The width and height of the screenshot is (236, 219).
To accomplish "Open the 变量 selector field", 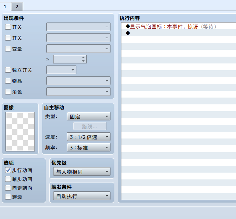I will tap(78, 48).
